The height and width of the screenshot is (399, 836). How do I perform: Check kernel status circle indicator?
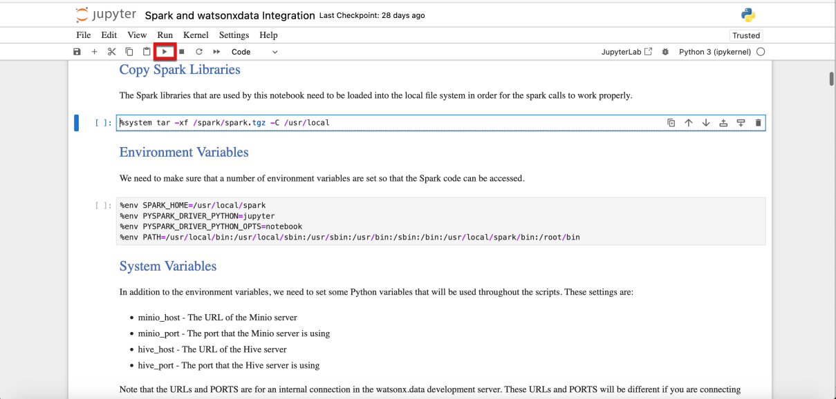(761, 52)
